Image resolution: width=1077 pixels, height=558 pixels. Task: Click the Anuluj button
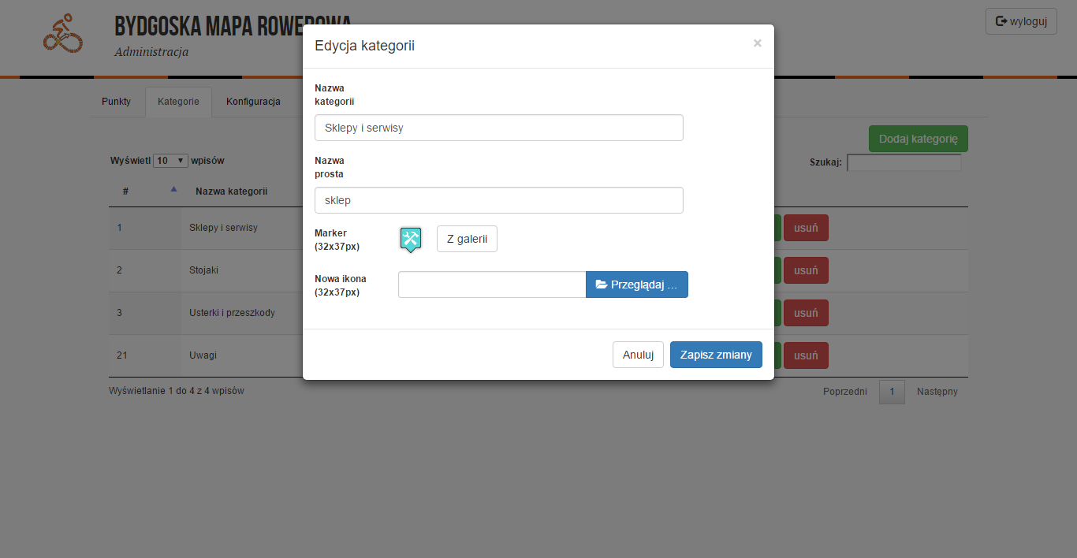point(638,355)
